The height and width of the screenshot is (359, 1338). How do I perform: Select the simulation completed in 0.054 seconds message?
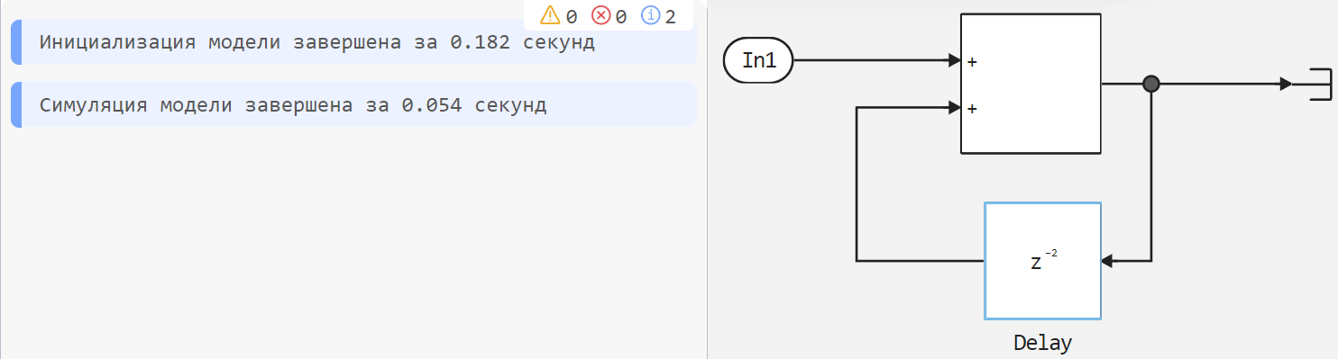click(353, 104)
